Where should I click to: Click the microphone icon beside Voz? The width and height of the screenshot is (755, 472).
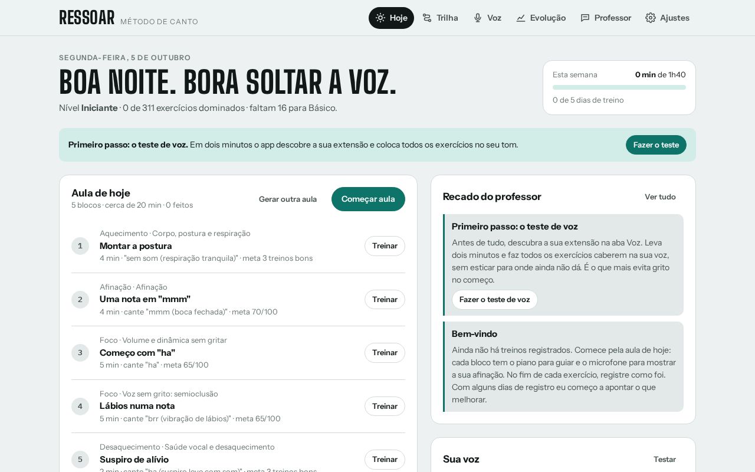[478, 18]
